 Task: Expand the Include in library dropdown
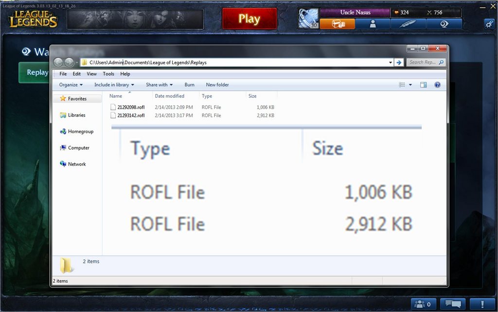[x=114, y=85]
